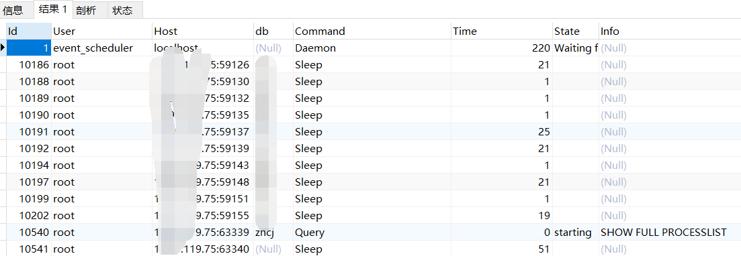The width and height of the screenshot is (741, 256).
Task: Click the db column header
Action: [x=273, y=31]
